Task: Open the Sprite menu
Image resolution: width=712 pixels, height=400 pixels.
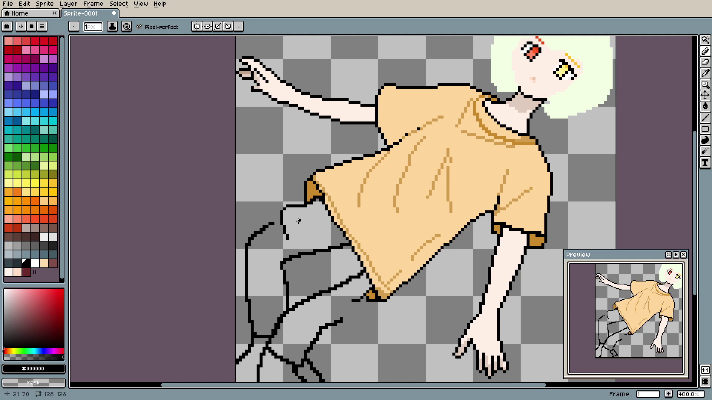Action: pos(44,4)
